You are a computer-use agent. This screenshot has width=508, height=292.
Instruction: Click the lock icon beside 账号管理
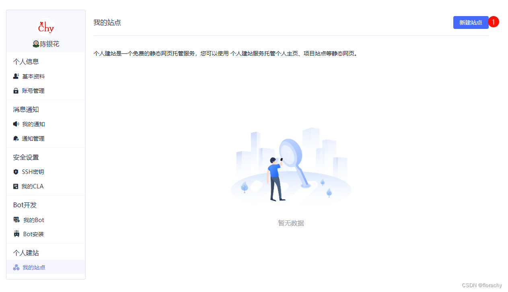[x=16, y=90]
